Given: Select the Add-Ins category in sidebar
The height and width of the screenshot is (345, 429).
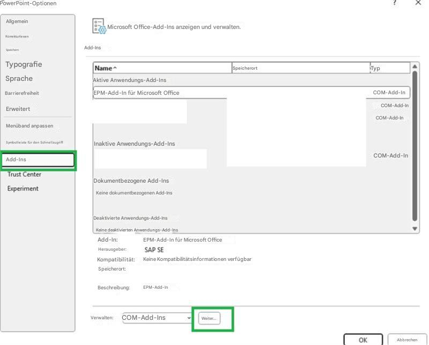Looking at the screenshot, I should 38,160.
